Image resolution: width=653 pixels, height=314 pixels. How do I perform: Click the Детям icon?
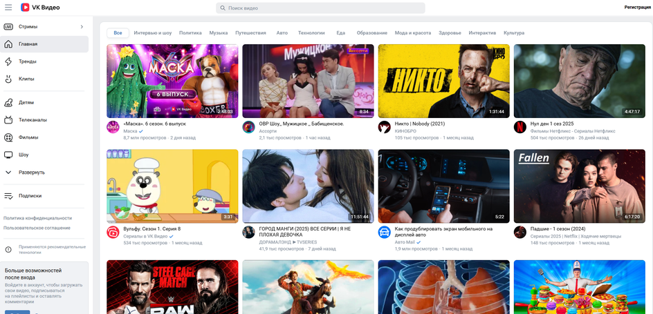click(x=8, y=103)
